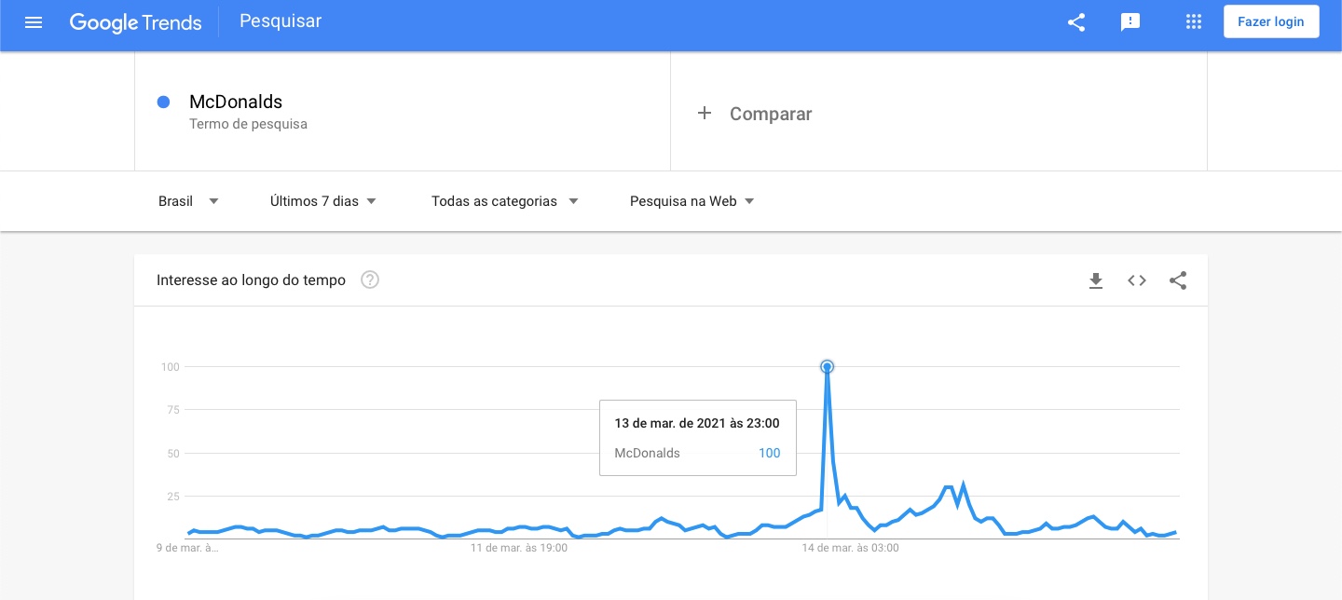Open the Pesquisa na Web dropdown
The image size is (1342, 600).
692,201
